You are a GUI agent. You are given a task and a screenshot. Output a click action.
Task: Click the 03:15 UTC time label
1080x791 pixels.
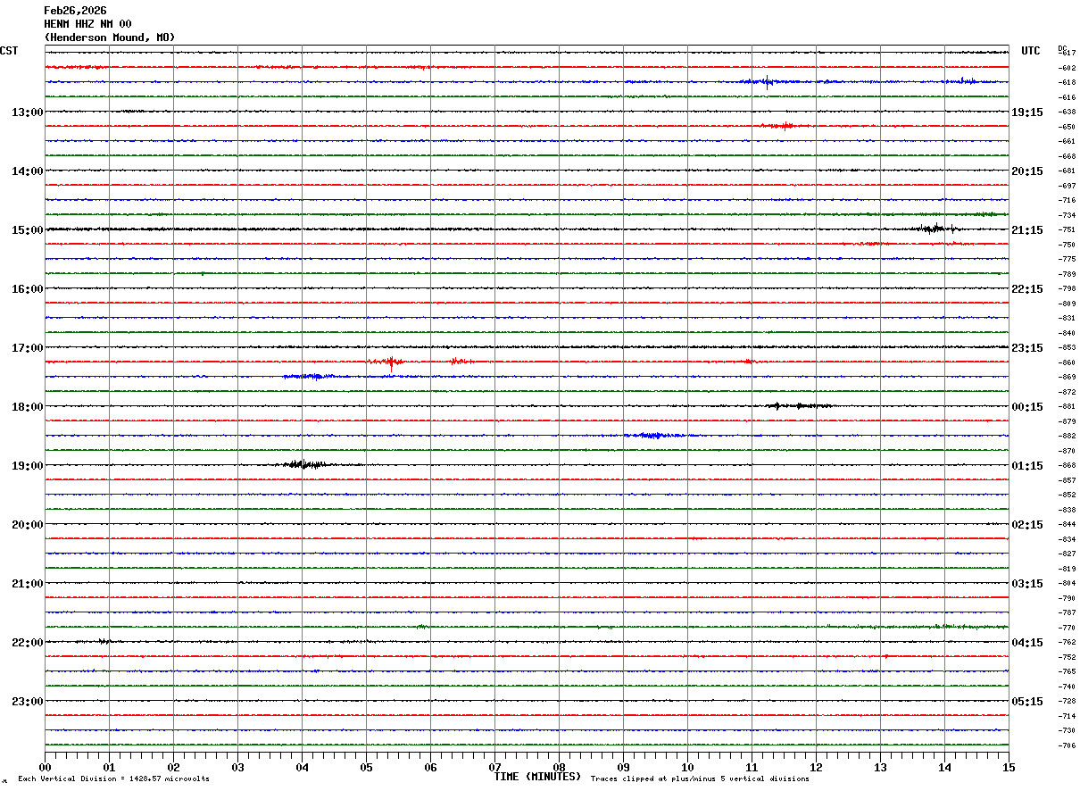[1027, 584]
